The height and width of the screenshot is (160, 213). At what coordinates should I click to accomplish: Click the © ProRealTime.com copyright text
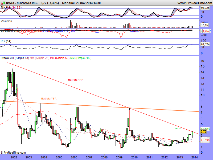[x=13, y=153]
